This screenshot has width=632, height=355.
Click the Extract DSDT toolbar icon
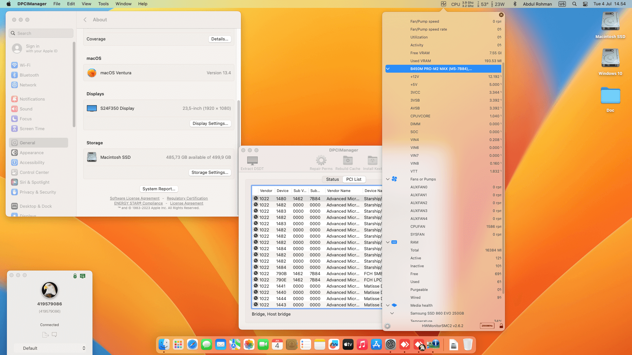click(x=252, y=160)
